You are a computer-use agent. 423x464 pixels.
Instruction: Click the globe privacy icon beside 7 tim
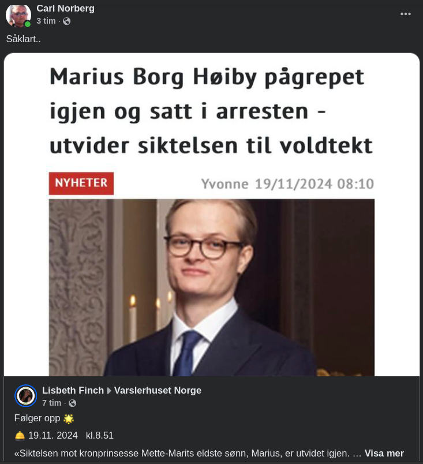[72, 403]
